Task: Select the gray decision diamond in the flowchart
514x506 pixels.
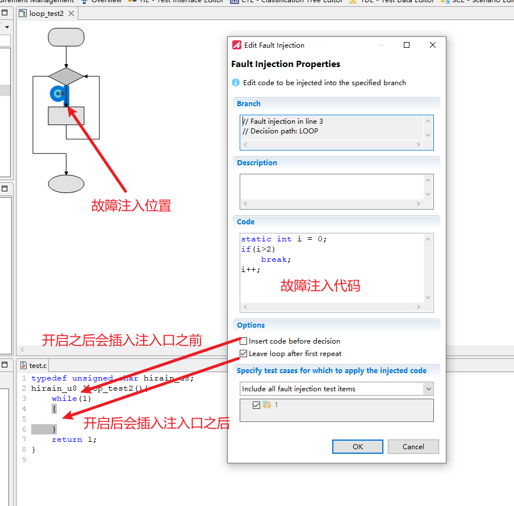Action: 66,76
